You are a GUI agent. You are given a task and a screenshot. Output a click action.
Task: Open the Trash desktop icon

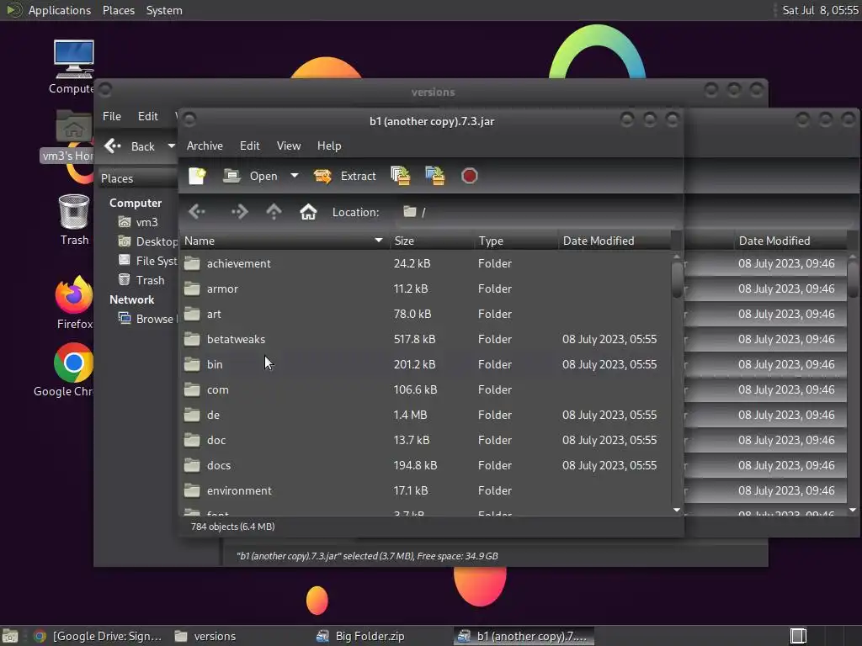tap(74, 220)
